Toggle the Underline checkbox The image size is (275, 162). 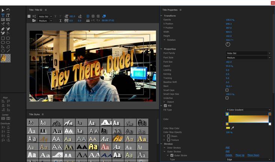click(227, 98)
